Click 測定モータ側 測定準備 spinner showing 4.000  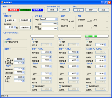(x=73, y=60)
